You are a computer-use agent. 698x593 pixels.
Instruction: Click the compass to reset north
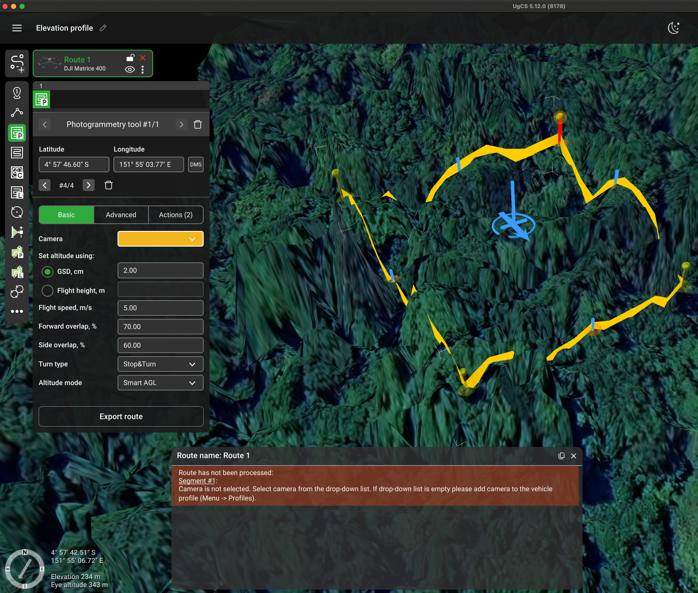pyautogui.click(x=25, y=569)
